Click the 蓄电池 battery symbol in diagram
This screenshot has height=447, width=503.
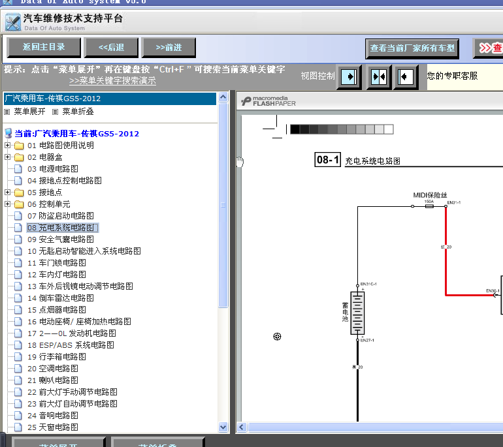[357, 313]
